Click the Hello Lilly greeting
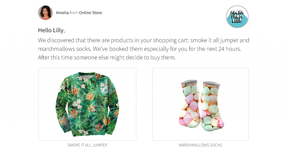The height and width of the screenshot is (156, 287). (x=52, y=30)
